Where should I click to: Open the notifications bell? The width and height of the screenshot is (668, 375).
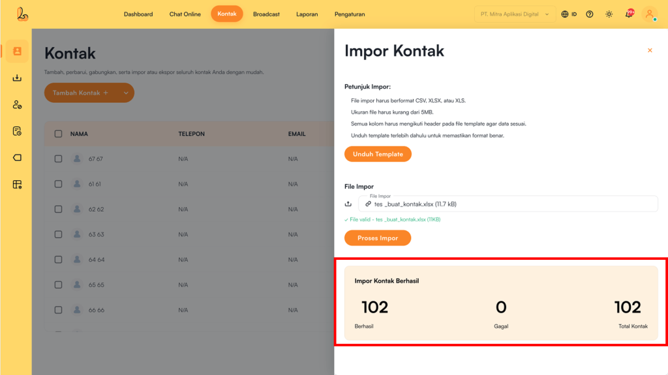[x=629, y=14]
